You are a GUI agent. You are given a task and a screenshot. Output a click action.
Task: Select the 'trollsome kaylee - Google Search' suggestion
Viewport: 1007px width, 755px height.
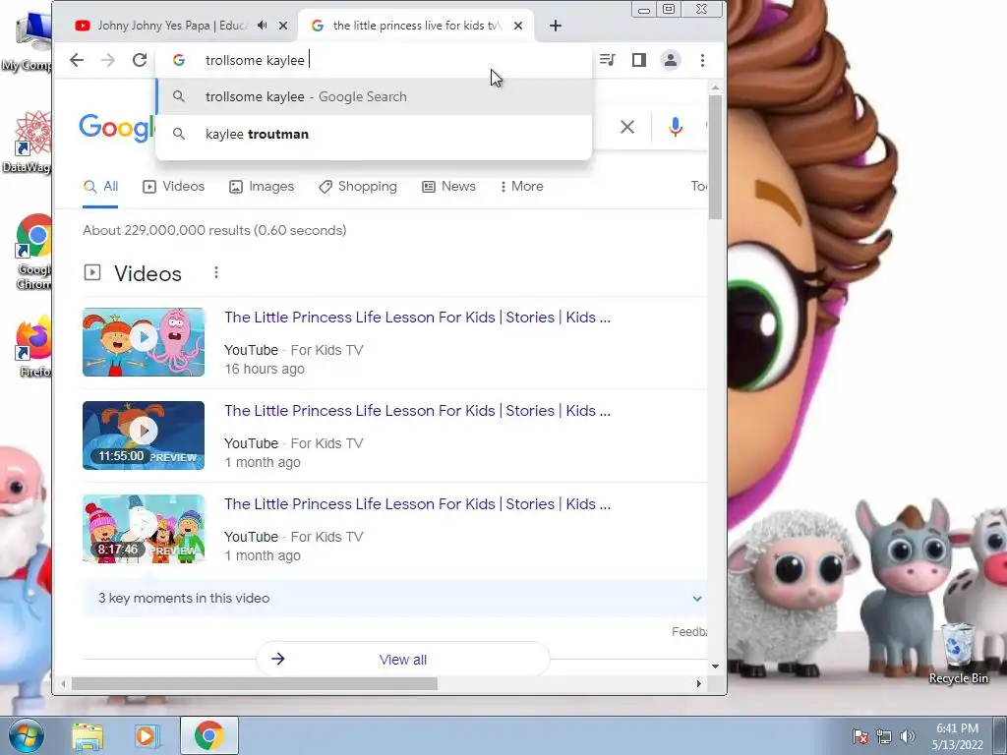click(374, 97)
